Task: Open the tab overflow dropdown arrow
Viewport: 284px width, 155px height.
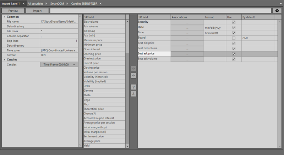Action: [x=280, y=4]
